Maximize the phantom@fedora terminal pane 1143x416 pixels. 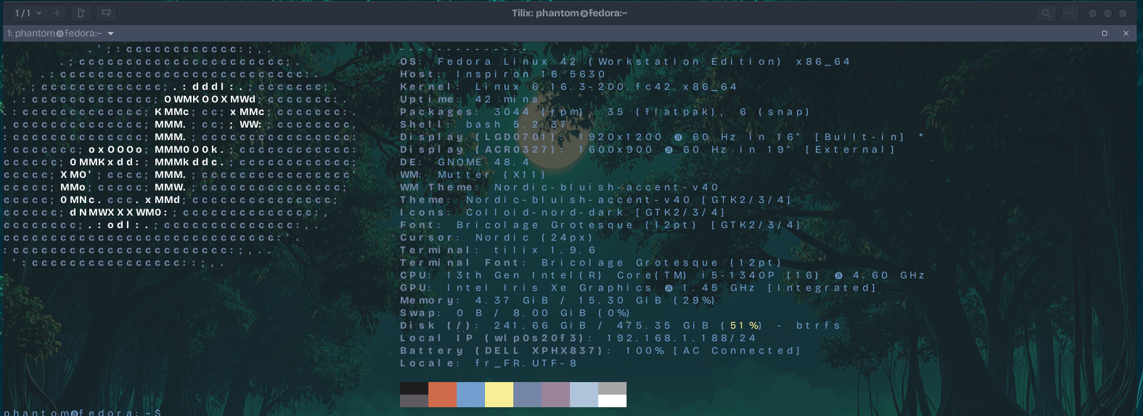[x=1104, y=33]
